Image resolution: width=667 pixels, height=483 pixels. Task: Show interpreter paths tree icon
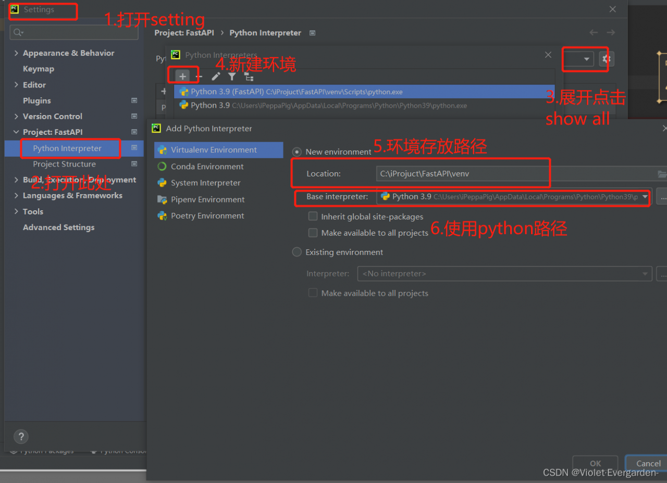(x=249, y=77)
